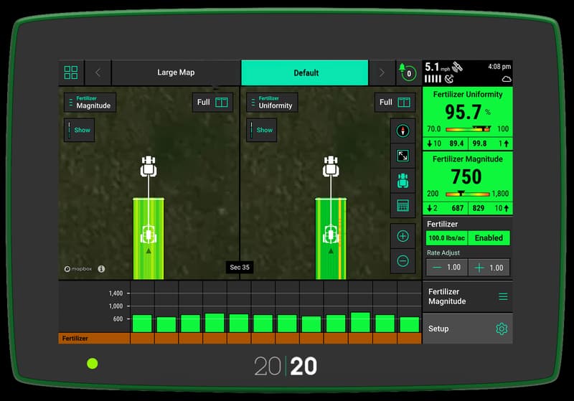The height and width of the screenshot is (401, 574).
Task: Click the orange Fertilizer row label
Action: pos(75,339)
